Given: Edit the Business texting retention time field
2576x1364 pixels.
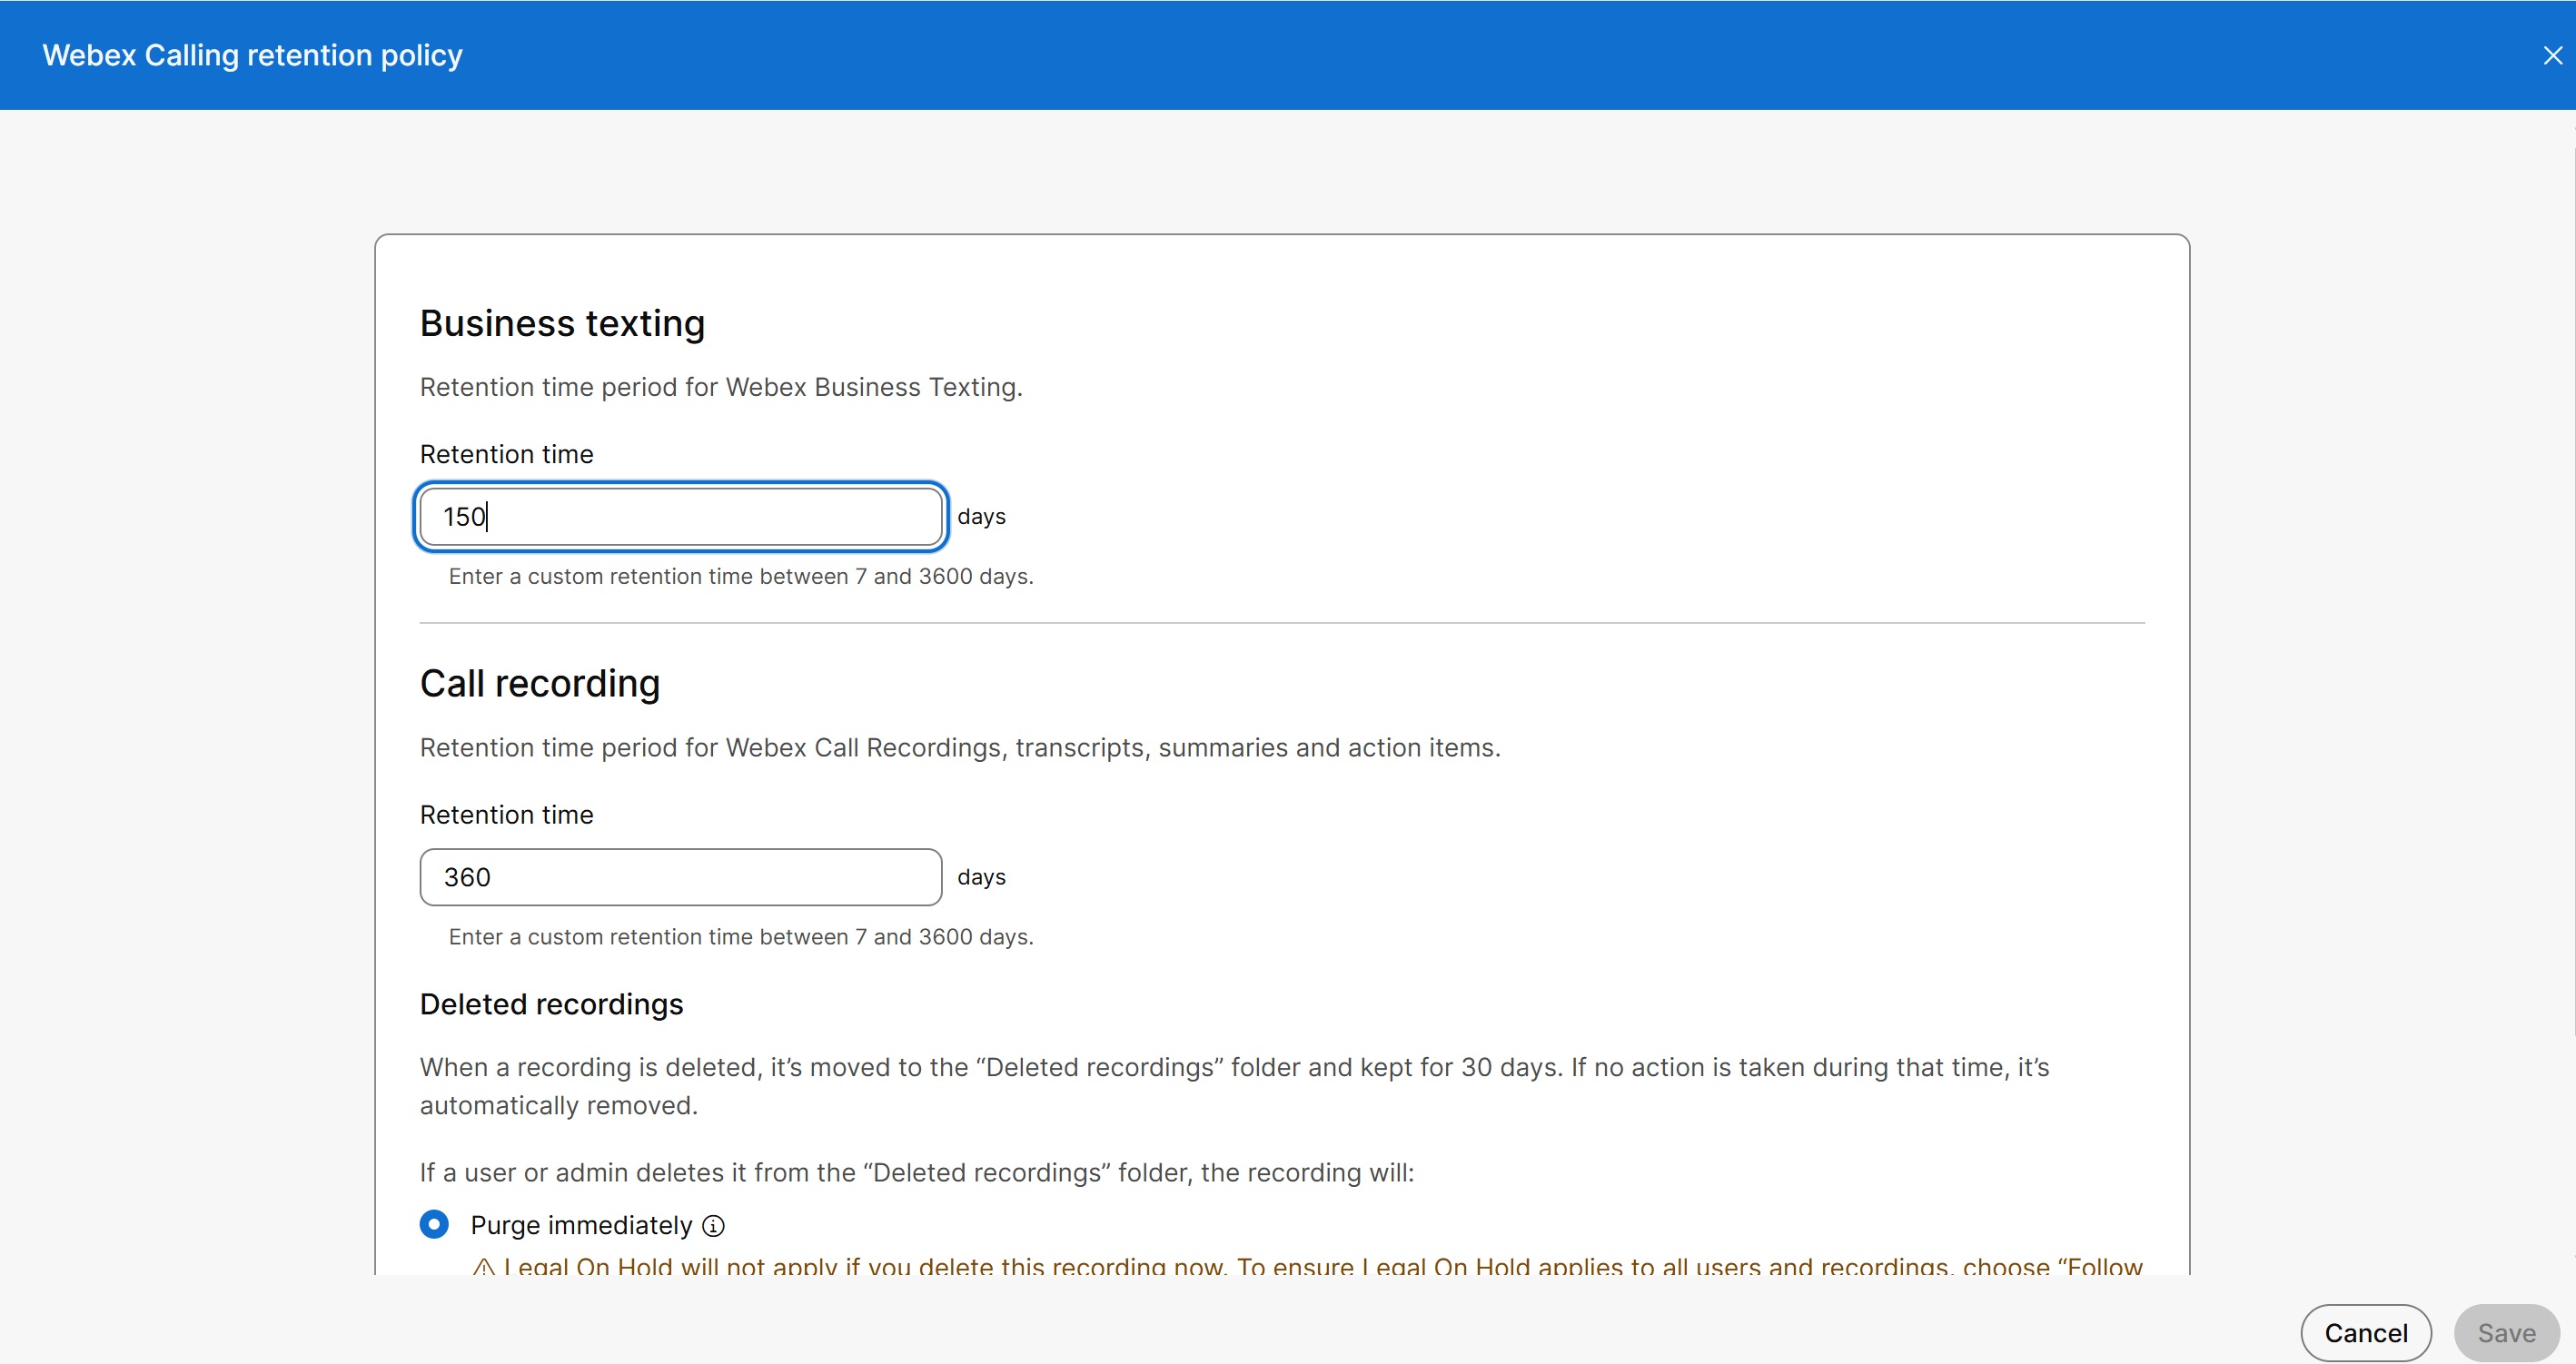Looking at the screenshot, I should [681, 517].
